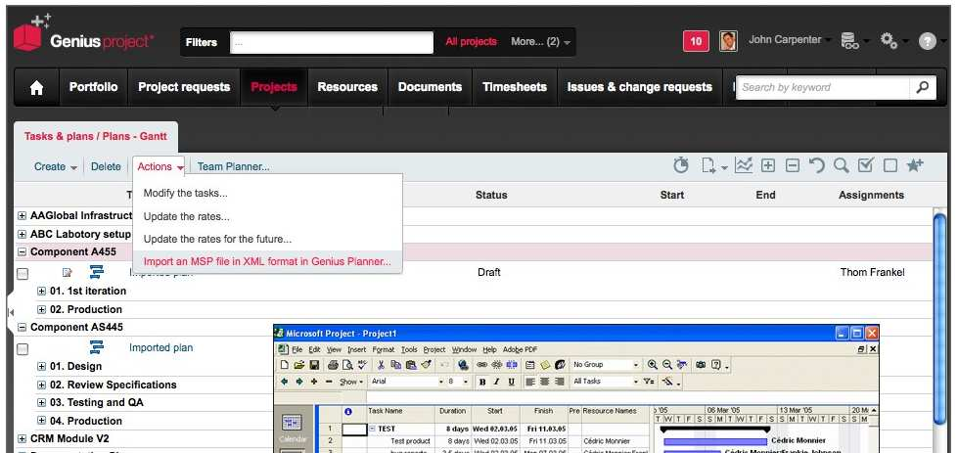
Task: Collapse the Component A455 project
Action: tap(22, 251)
